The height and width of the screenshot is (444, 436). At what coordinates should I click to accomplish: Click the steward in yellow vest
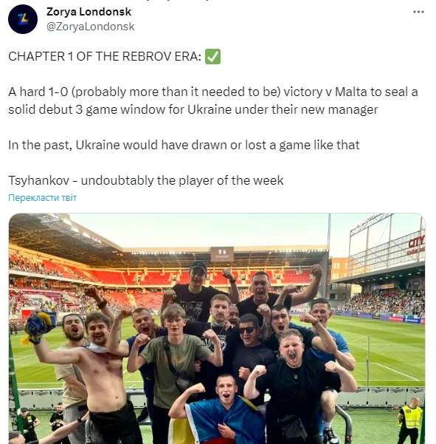(x=411, y=420)
